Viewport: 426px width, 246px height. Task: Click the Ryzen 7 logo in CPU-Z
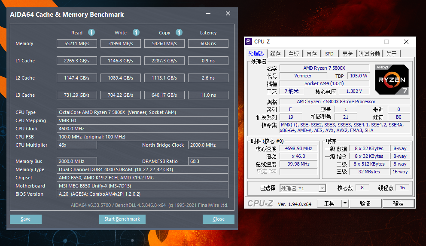(x=392, y=80)
